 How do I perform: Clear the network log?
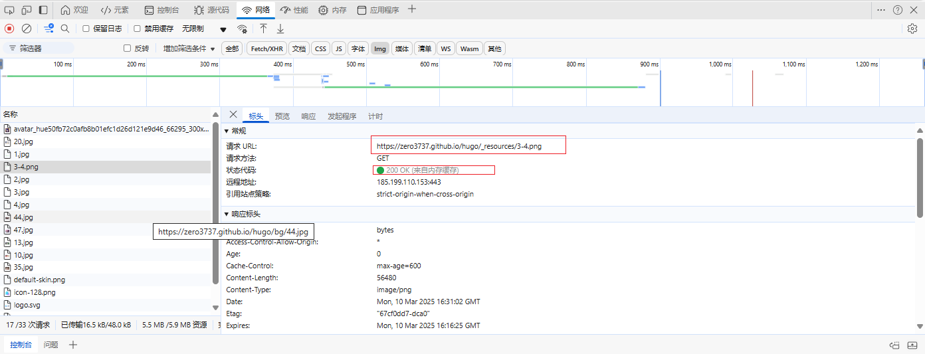[x=27, y=29]
